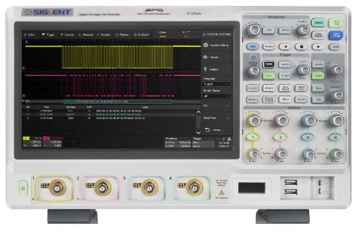Open the Date/Time submenu
This screenshot has width=360, height=237.
(x=217, y=118)
